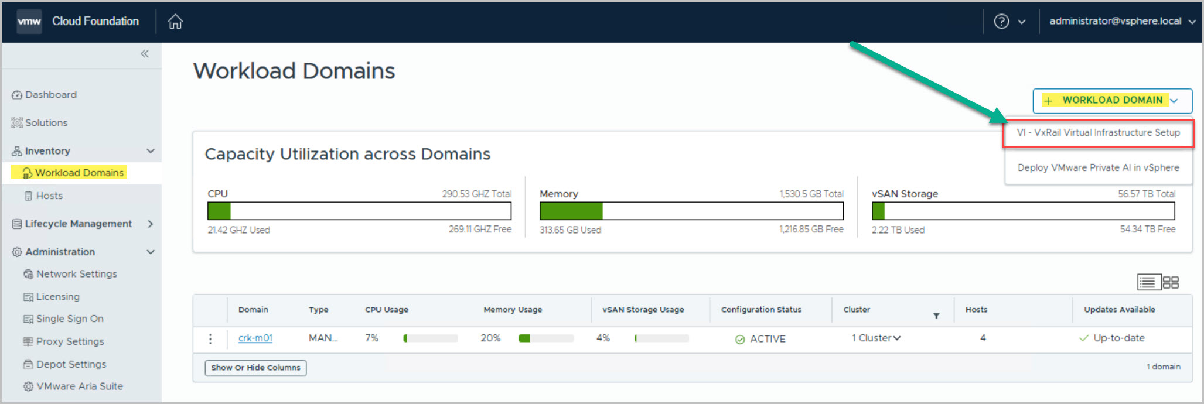Screen dimensions: 1204x404
Task: Collapse the Inventory section
Action: coord(151,151)
